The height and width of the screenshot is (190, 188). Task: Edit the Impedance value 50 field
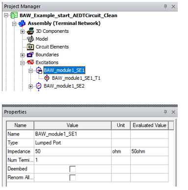[x=72, y=151]
